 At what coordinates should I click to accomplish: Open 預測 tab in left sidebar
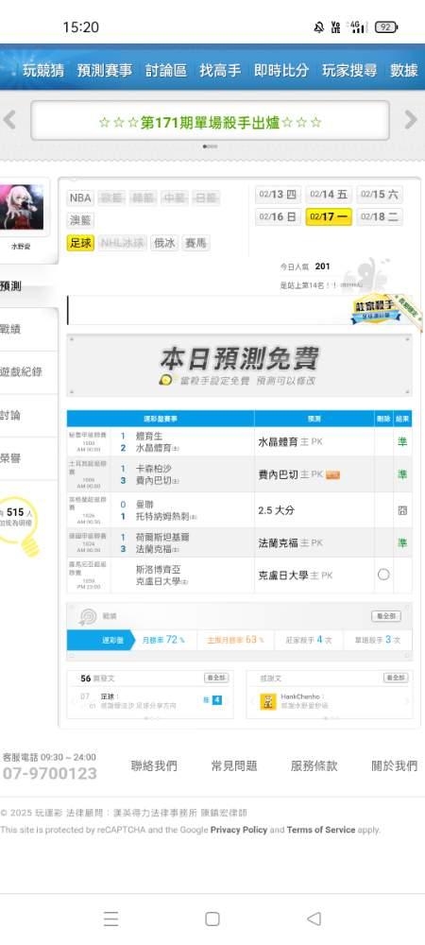[10, 287]
